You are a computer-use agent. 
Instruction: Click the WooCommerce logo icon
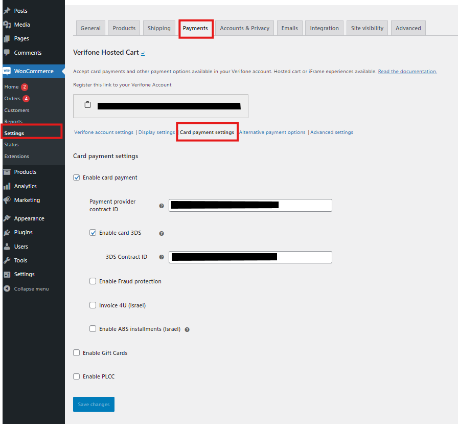pos(7,71)
